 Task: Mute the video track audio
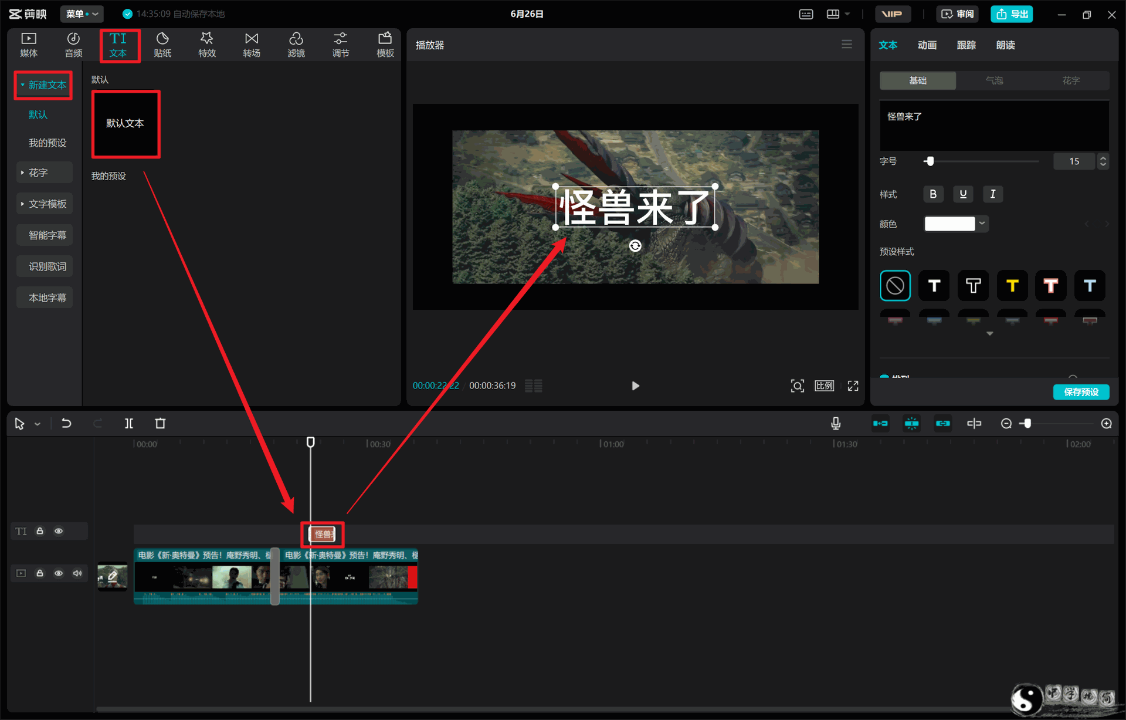[77, 573]
